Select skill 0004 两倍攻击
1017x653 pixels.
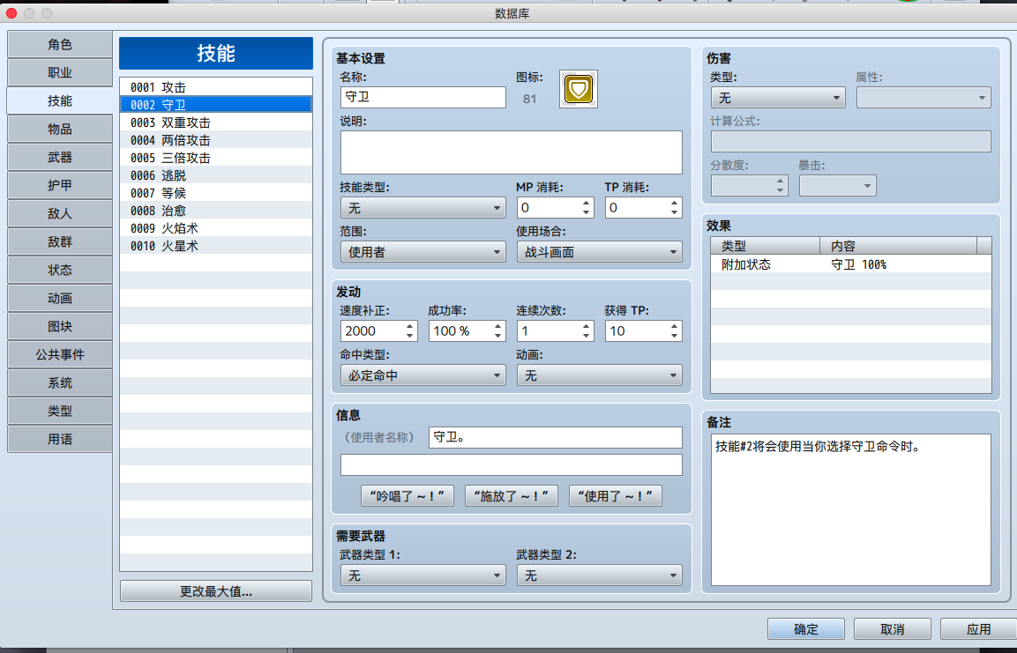click(216, 140)
